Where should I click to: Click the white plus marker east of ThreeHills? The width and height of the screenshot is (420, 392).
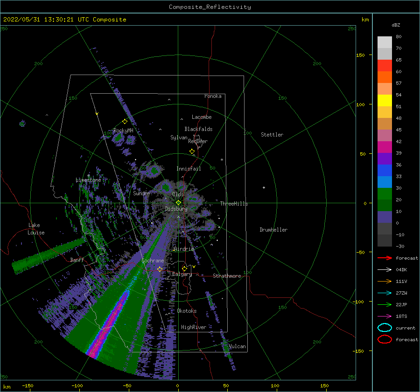click(x=264, y=187)
